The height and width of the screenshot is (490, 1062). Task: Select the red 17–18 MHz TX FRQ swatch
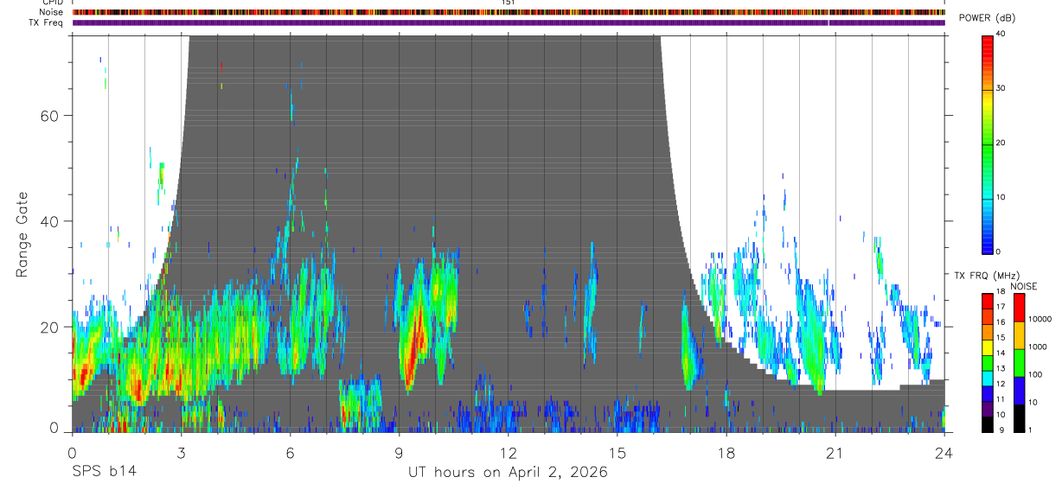tap(987, 302)
